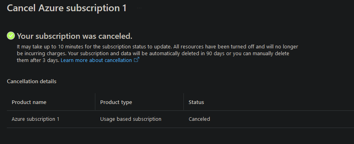Open the ellipsis menu beside the page title
The width and height of the screenshot is (354, 144).
(x=139, y=8)
